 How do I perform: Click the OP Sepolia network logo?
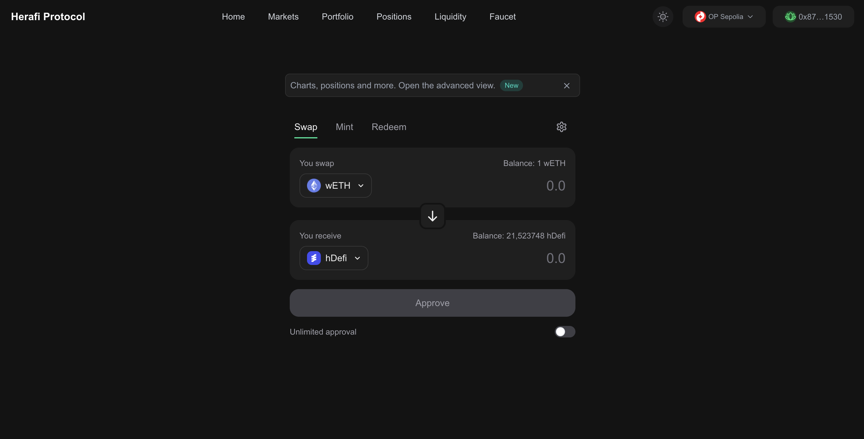tap(700, 17)
